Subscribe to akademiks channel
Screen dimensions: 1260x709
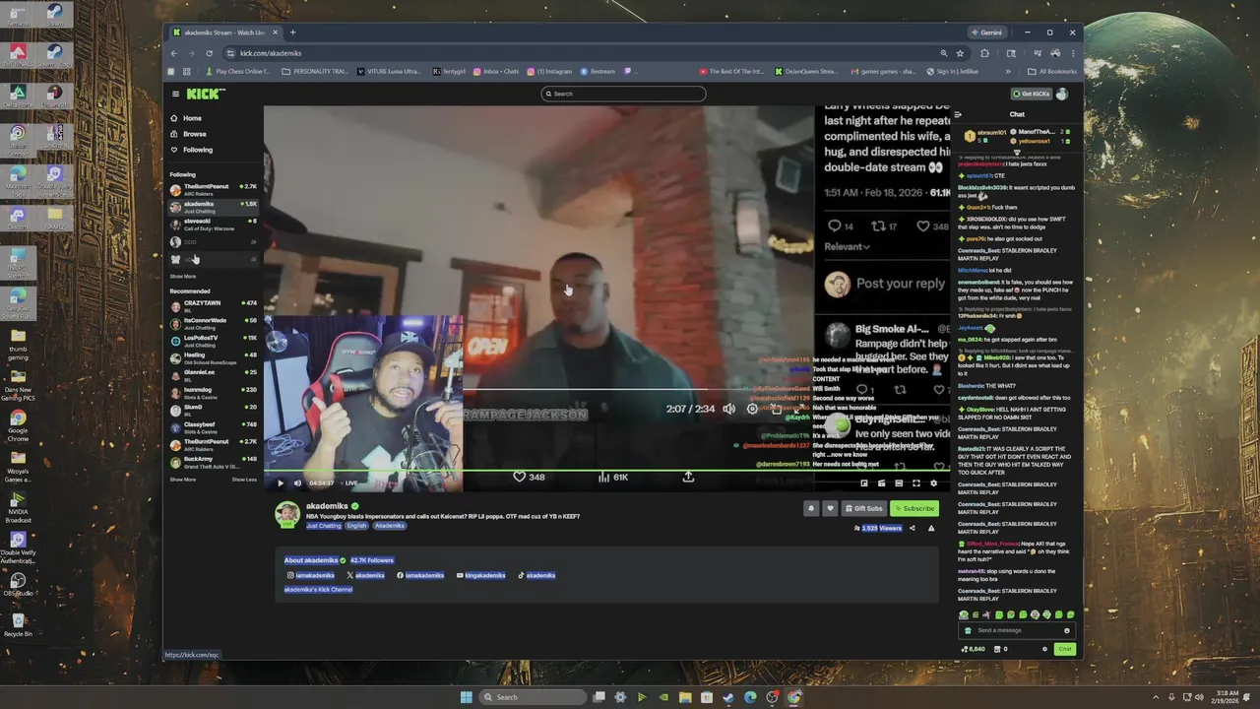[914, 508]
